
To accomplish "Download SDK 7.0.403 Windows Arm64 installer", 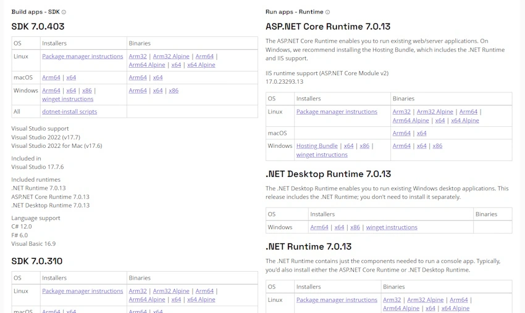I will tap(51, 91).
